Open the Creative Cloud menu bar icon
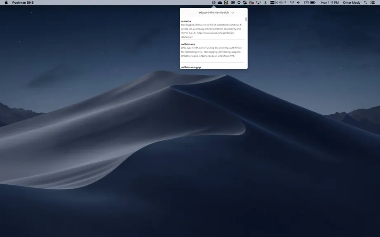Viewport: 380px width, 237px height. click(x=233, y=2)
